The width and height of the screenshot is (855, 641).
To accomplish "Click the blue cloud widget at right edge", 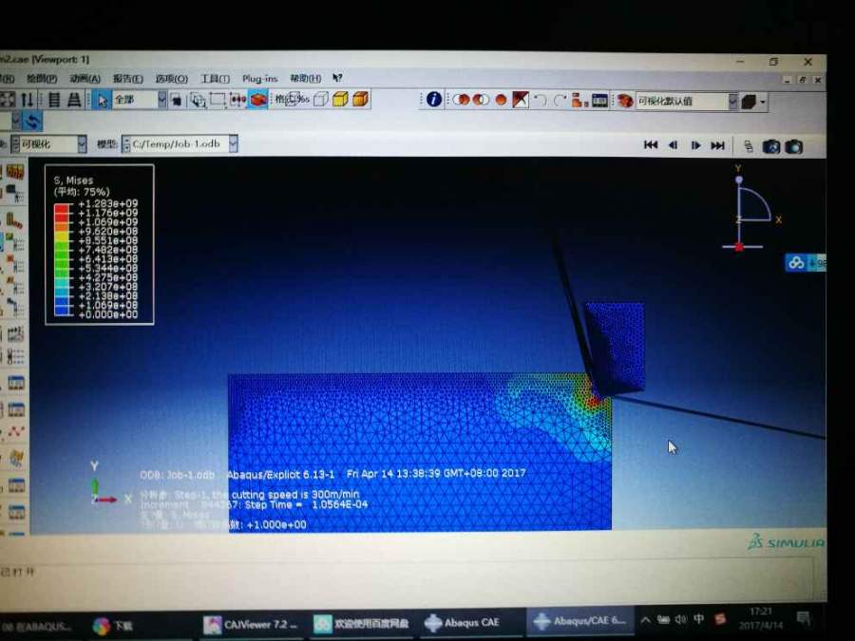I will (806, 263).
